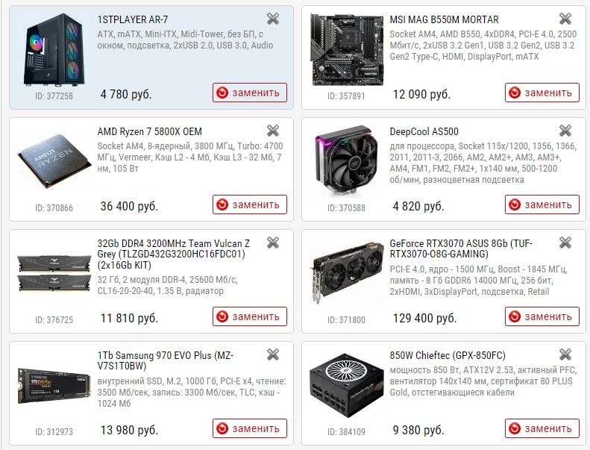View the AMD Ryzen processor image

(54, 160)
